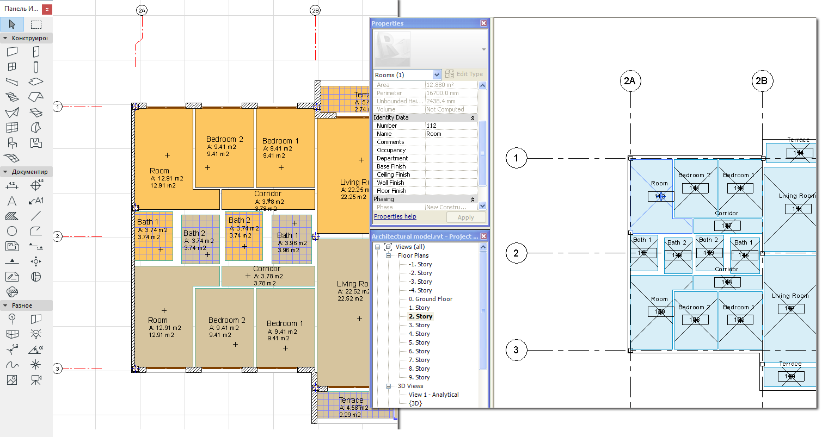Select the {3D} view item
The width and height of the screenshot is (822, 437).
click(415, 403)
